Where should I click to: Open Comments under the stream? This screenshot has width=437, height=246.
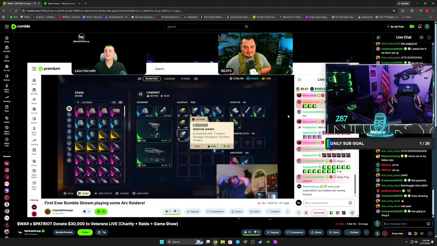point(295,232)
